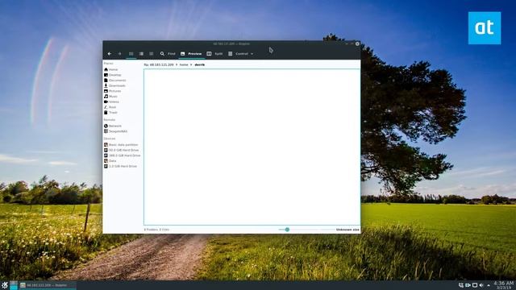Open Home in Places panel
Viewport: 516px width, 290px height.
pos(111,70)
